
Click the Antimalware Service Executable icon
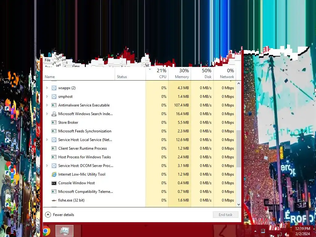[54, 105]
